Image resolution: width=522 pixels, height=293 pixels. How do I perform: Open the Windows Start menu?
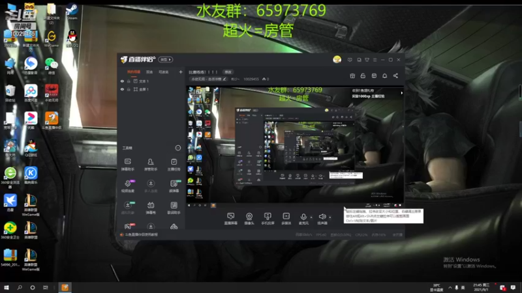click(7, 288)
